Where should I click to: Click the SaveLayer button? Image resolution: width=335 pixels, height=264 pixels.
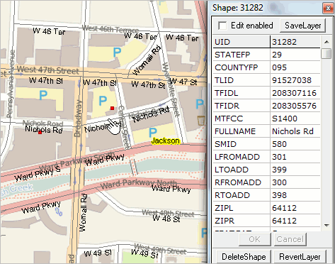click(302, 26)
